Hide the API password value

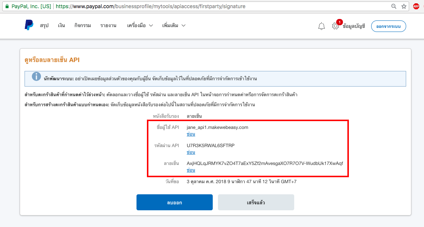click(191, 152)
